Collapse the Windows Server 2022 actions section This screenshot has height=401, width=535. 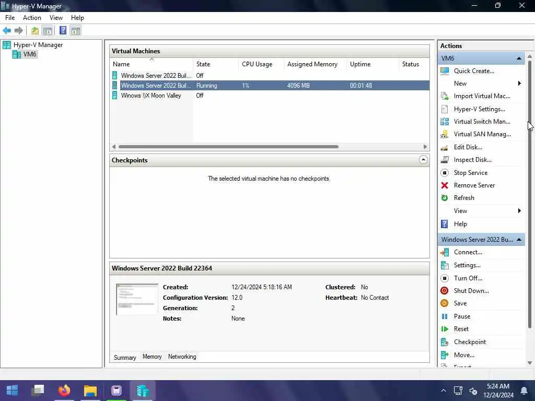coord(519,240)
